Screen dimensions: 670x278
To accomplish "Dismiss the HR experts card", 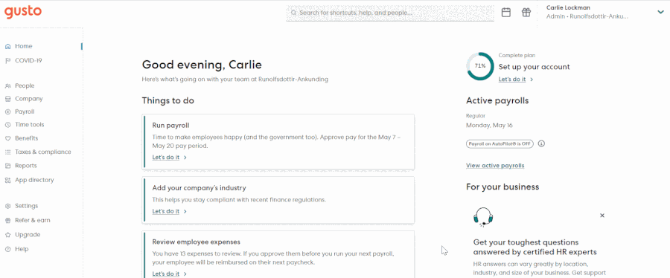I will [x=602, y=216].
